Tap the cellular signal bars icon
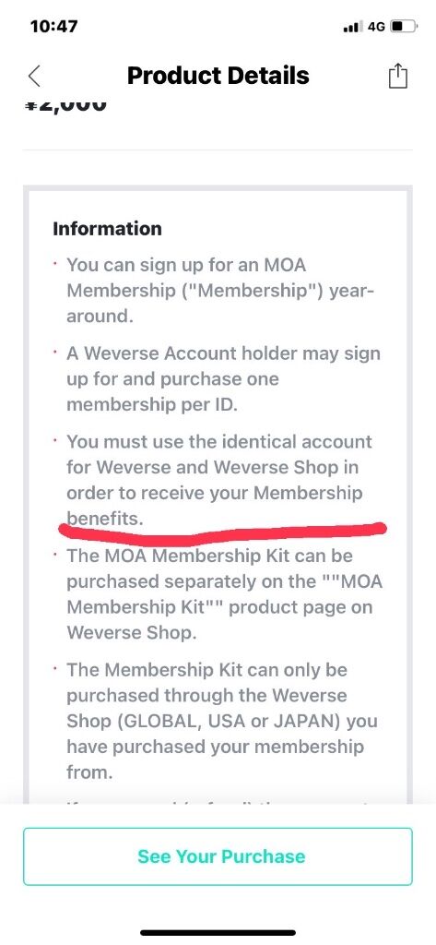The width and height of the screenshot is (436, 945). click(353, 27)
